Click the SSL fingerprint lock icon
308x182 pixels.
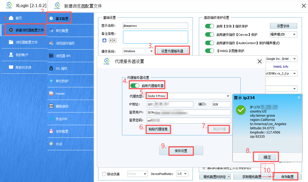pyautogui.click(x=51, y=68)
